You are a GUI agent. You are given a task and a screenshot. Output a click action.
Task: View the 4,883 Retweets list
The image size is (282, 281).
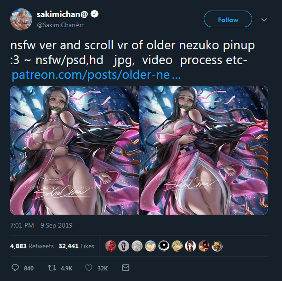click(x=32, y=246)
